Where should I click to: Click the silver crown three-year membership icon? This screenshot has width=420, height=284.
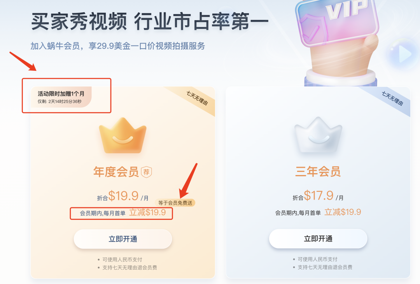[x=318, y=135]
